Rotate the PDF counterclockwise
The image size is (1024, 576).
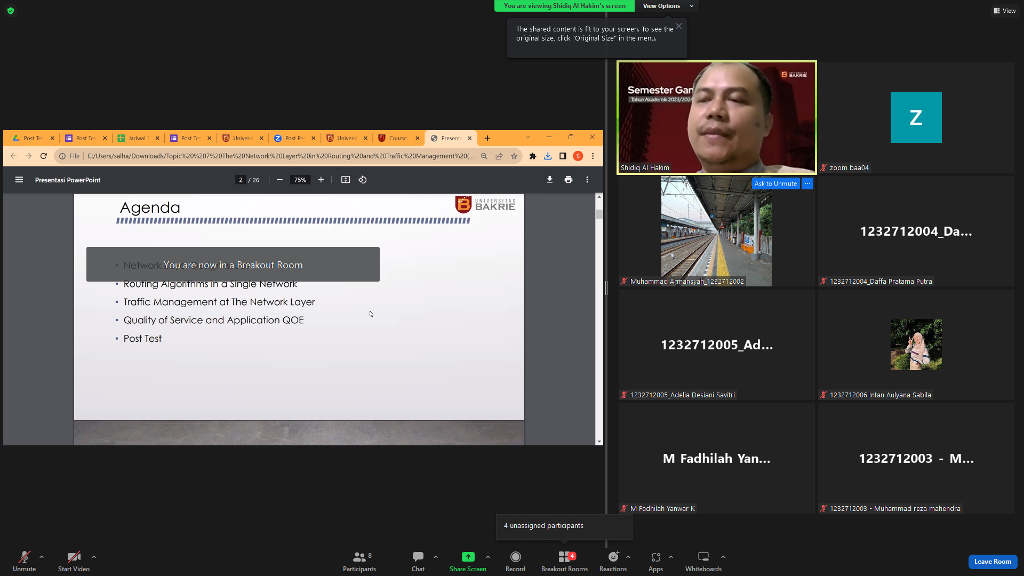pyautogui.click(x=363, y=180)
